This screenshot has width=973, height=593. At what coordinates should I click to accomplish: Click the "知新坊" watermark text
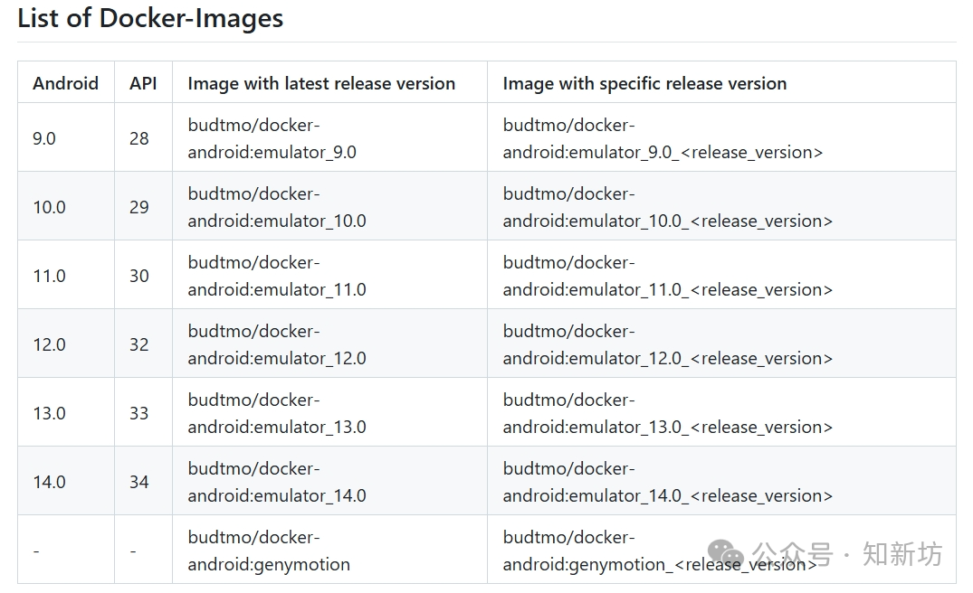902,553
